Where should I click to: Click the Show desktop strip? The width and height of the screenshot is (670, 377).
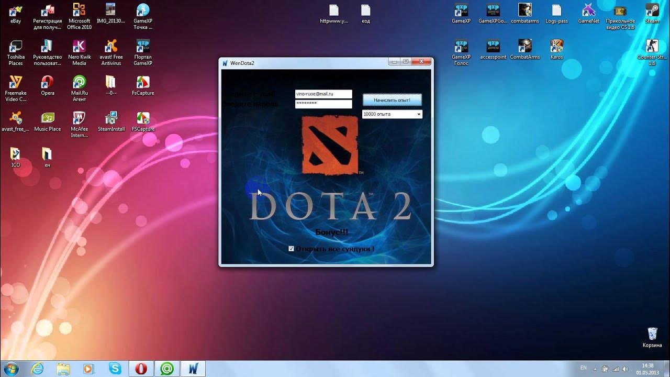[x=666, y=369]
